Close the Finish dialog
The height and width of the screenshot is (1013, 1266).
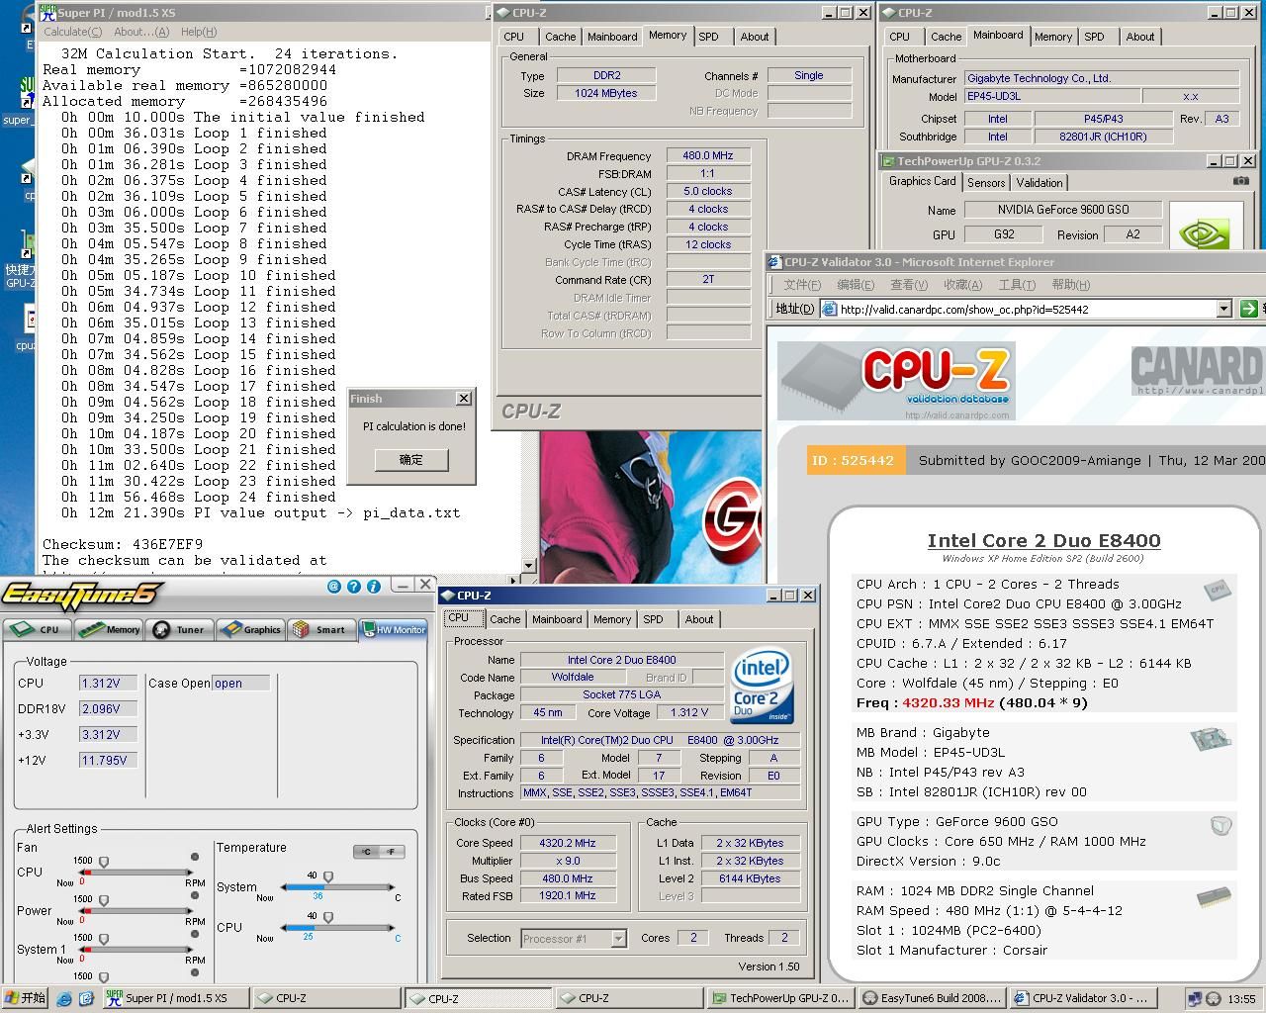click(463, 398)
